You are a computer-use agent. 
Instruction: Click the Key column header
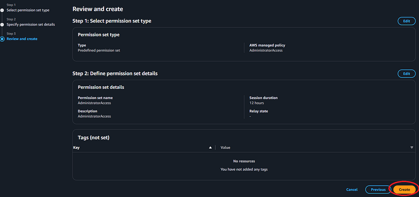tap(76, 148)
